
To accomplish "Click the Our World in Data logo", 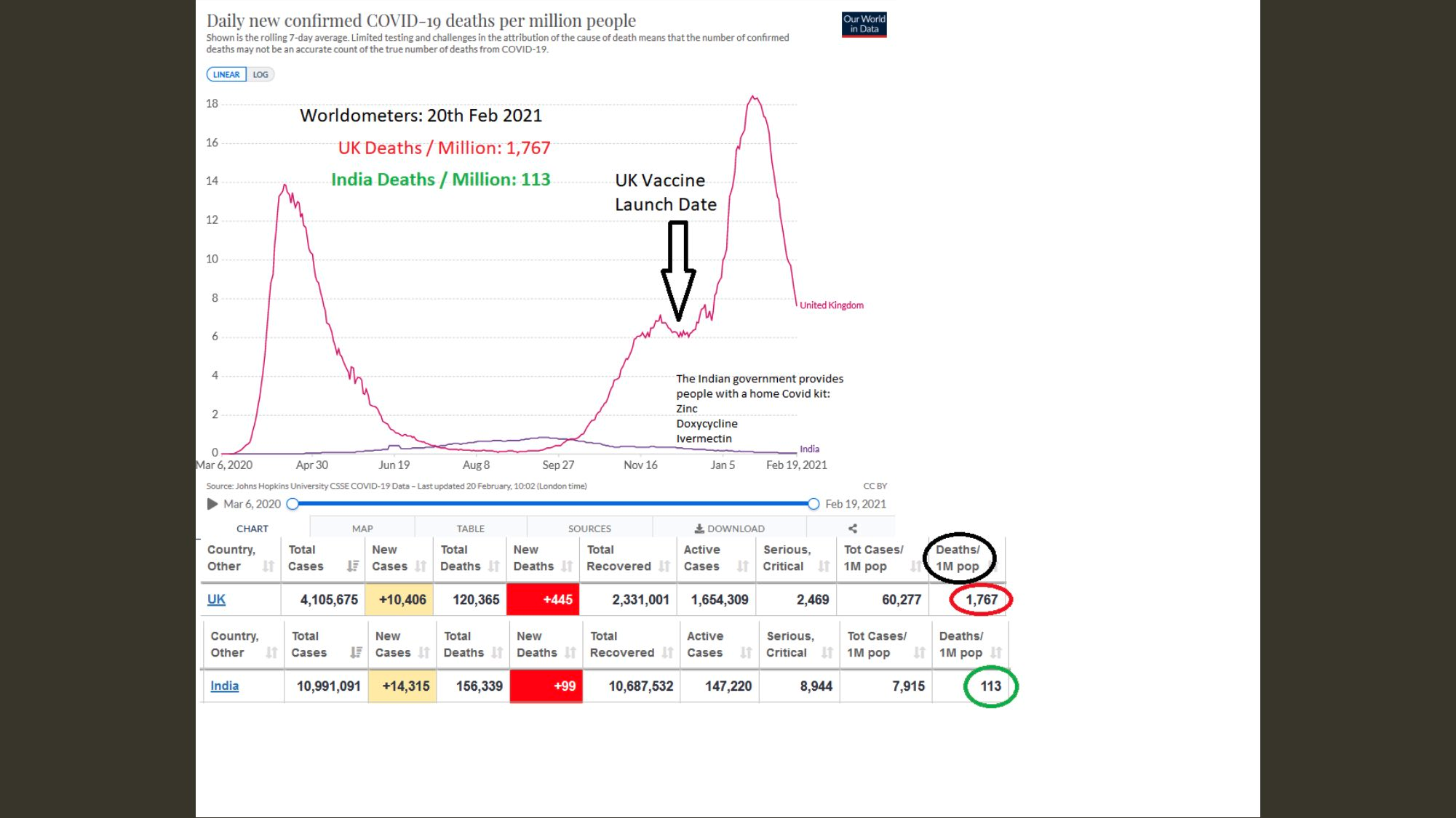I will (864, 24).
